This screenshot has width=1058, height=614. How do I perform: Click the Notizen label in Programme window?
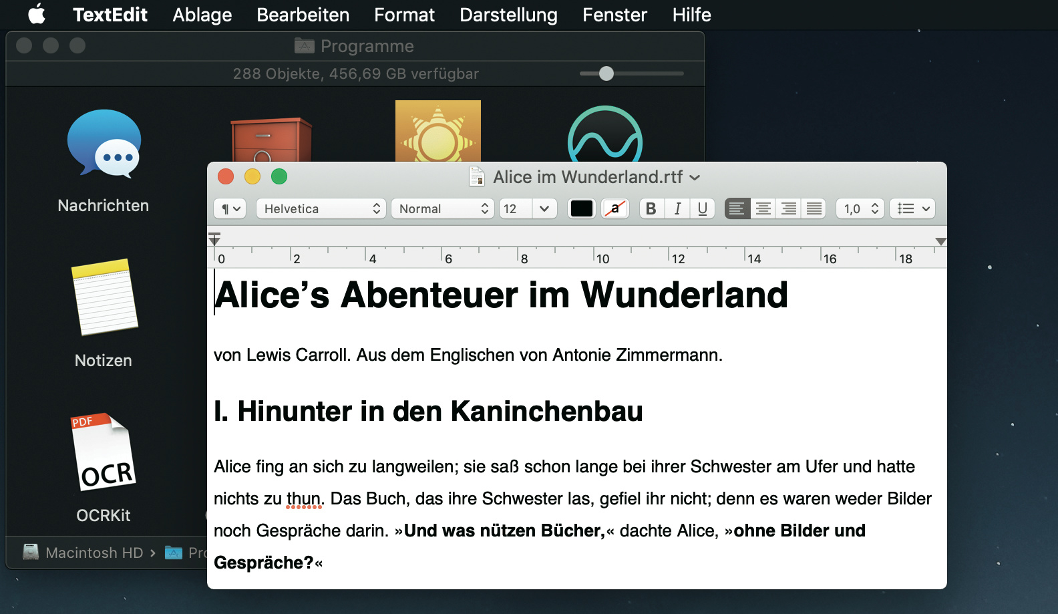[x=104, y=361]
